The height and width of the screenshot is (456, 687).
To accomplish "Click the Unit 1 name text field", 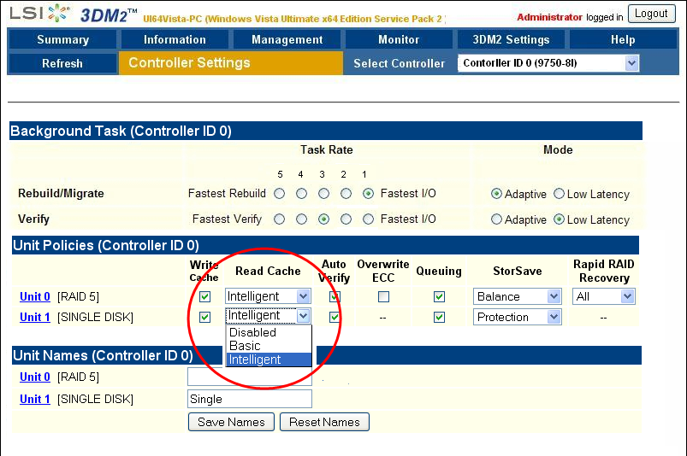I will pos(249,399).
